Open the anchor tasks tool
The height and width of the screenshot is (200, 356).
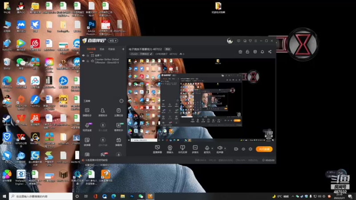(118, 112)
